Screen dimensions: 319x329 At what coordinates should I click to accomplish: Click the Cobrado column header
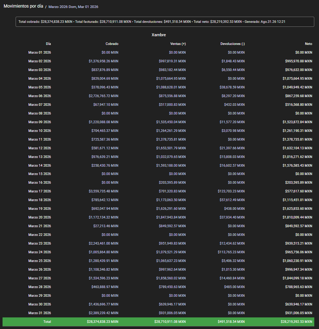pyautogui.click(x=112, y=44)
